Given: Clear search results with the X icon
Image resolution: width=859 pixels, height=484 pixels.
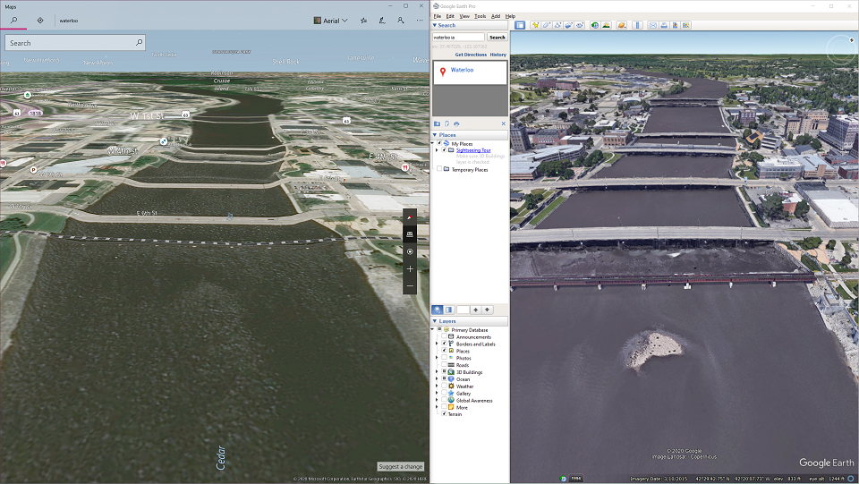Looking at the screenshot, I should tap(504, 123).
